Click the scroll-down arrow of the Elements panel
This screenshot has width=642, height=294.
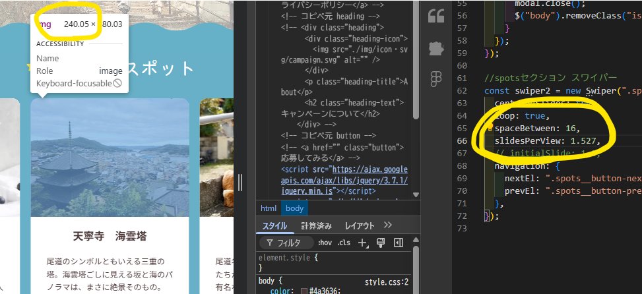416,195
